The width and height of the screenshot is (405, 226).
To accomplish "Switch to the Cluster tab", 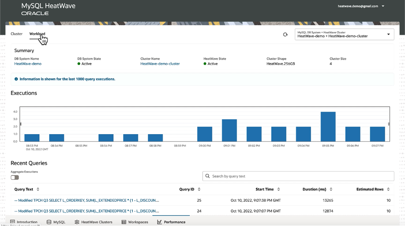I will point(16,34).
